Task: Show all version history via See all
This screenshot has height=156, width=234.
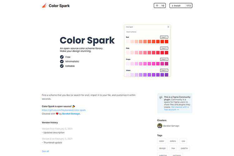Action: coord(45,151)
